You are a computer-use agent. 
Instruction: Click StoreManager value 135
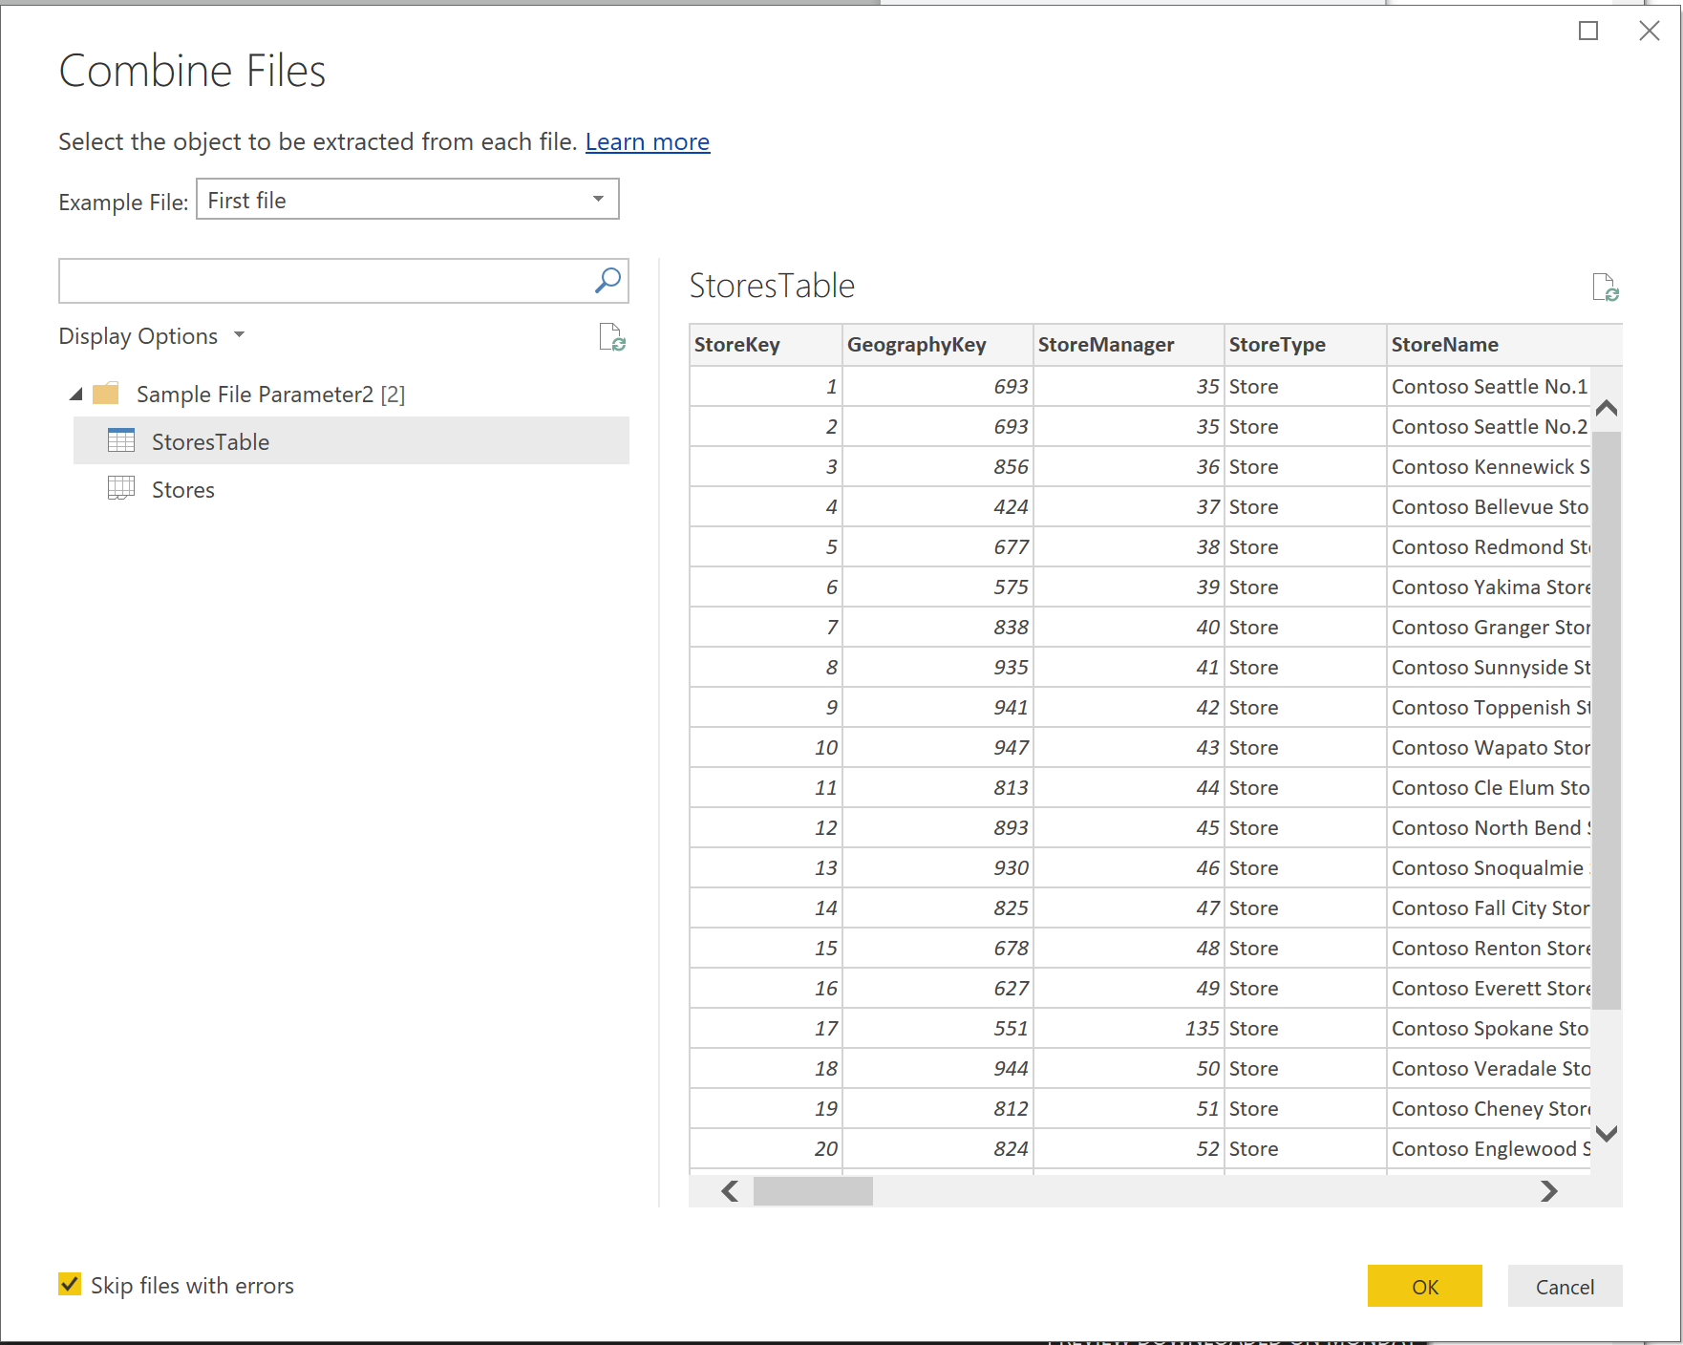point(1129,1029)
